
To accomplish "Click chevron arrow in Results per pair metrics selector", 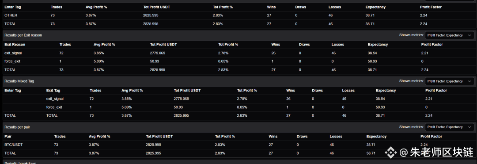I will tap(469, 127).
